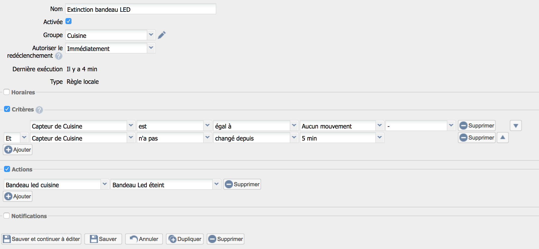Image resolution: width=539 pixels, height=249 pixels.
Task: Delete the '5 min' criterion with Supprimer
Action: click(477, 138)
